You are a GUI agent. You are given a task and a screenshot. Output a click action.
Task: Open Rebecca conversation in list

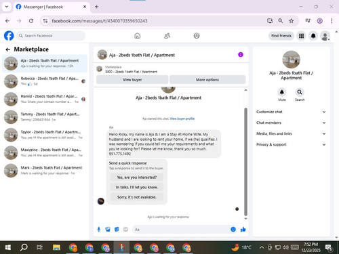tap(45, 81)
